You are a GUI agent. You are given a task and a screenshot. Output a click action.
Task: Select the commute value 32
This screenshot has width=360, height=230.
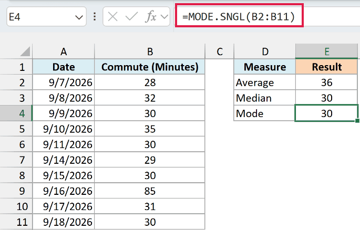(x=150, y=98)
